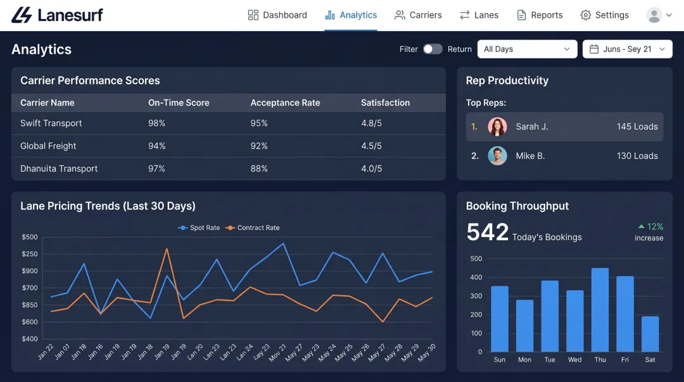The image size is (684, 382).
Task: Click the Saturday bar in Booking Throughput
Action: [650, 334]
